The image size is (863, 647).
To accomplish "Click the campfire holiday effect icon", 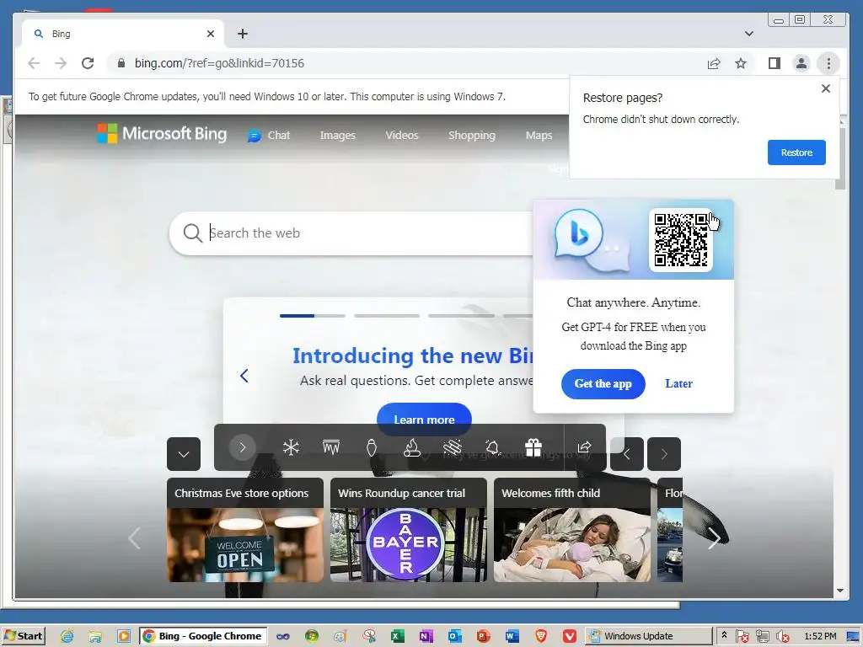I will pos(411,447).
